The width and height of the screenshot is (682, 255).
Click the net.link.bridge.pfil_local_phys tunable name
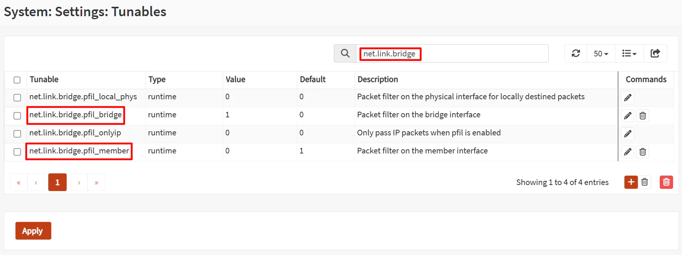click(x=83, y=97)
